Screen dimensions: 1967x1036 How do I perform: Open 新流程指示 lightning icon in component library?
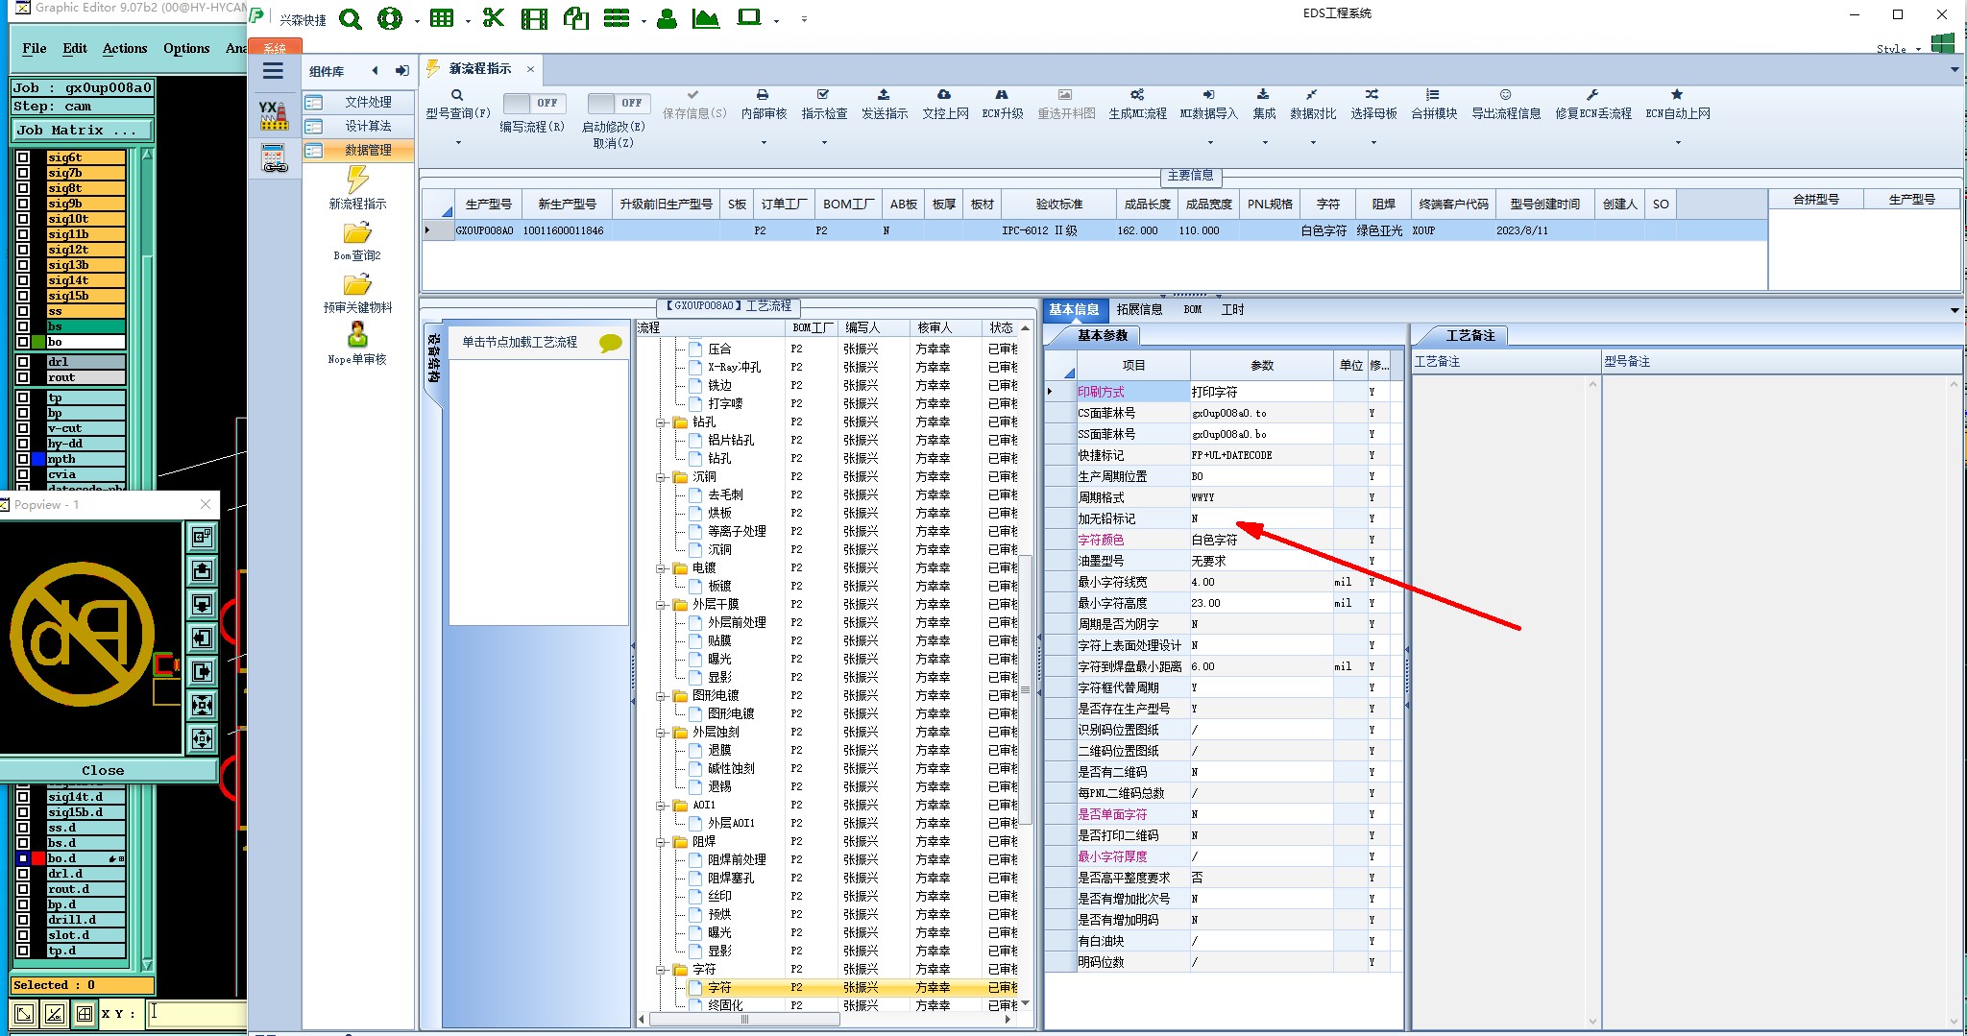357,179
